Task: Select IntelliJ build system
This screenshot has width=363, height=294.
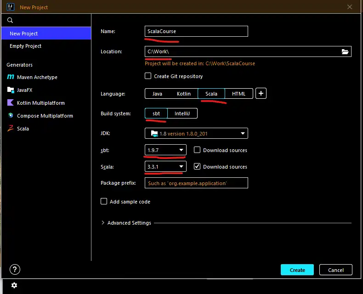Action: (x=182, y=113)
